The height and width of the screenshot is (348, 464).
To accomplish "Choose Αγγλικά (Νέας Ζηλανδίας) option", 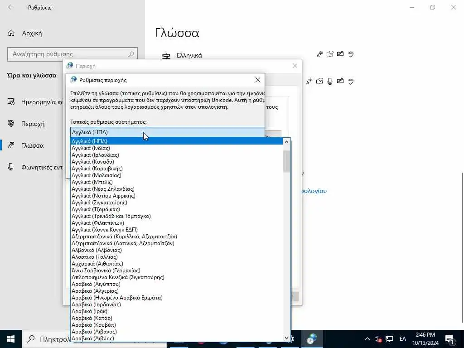I will pyautogui.click(x=177, y=189).
